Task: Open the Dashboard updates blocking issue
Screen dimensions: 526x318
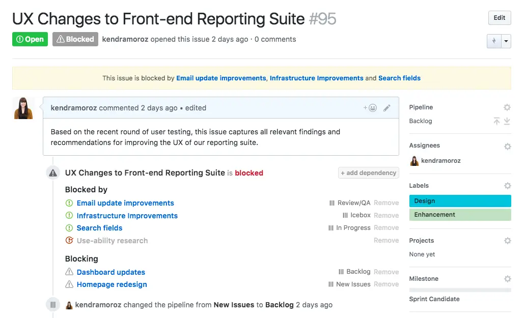Action: 110,272
